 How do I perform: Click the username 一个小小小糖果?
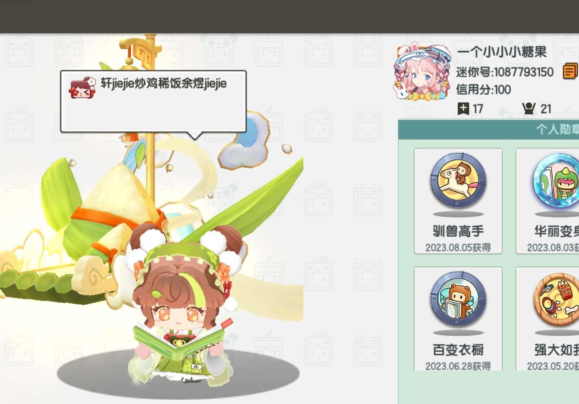coord(502,52)
